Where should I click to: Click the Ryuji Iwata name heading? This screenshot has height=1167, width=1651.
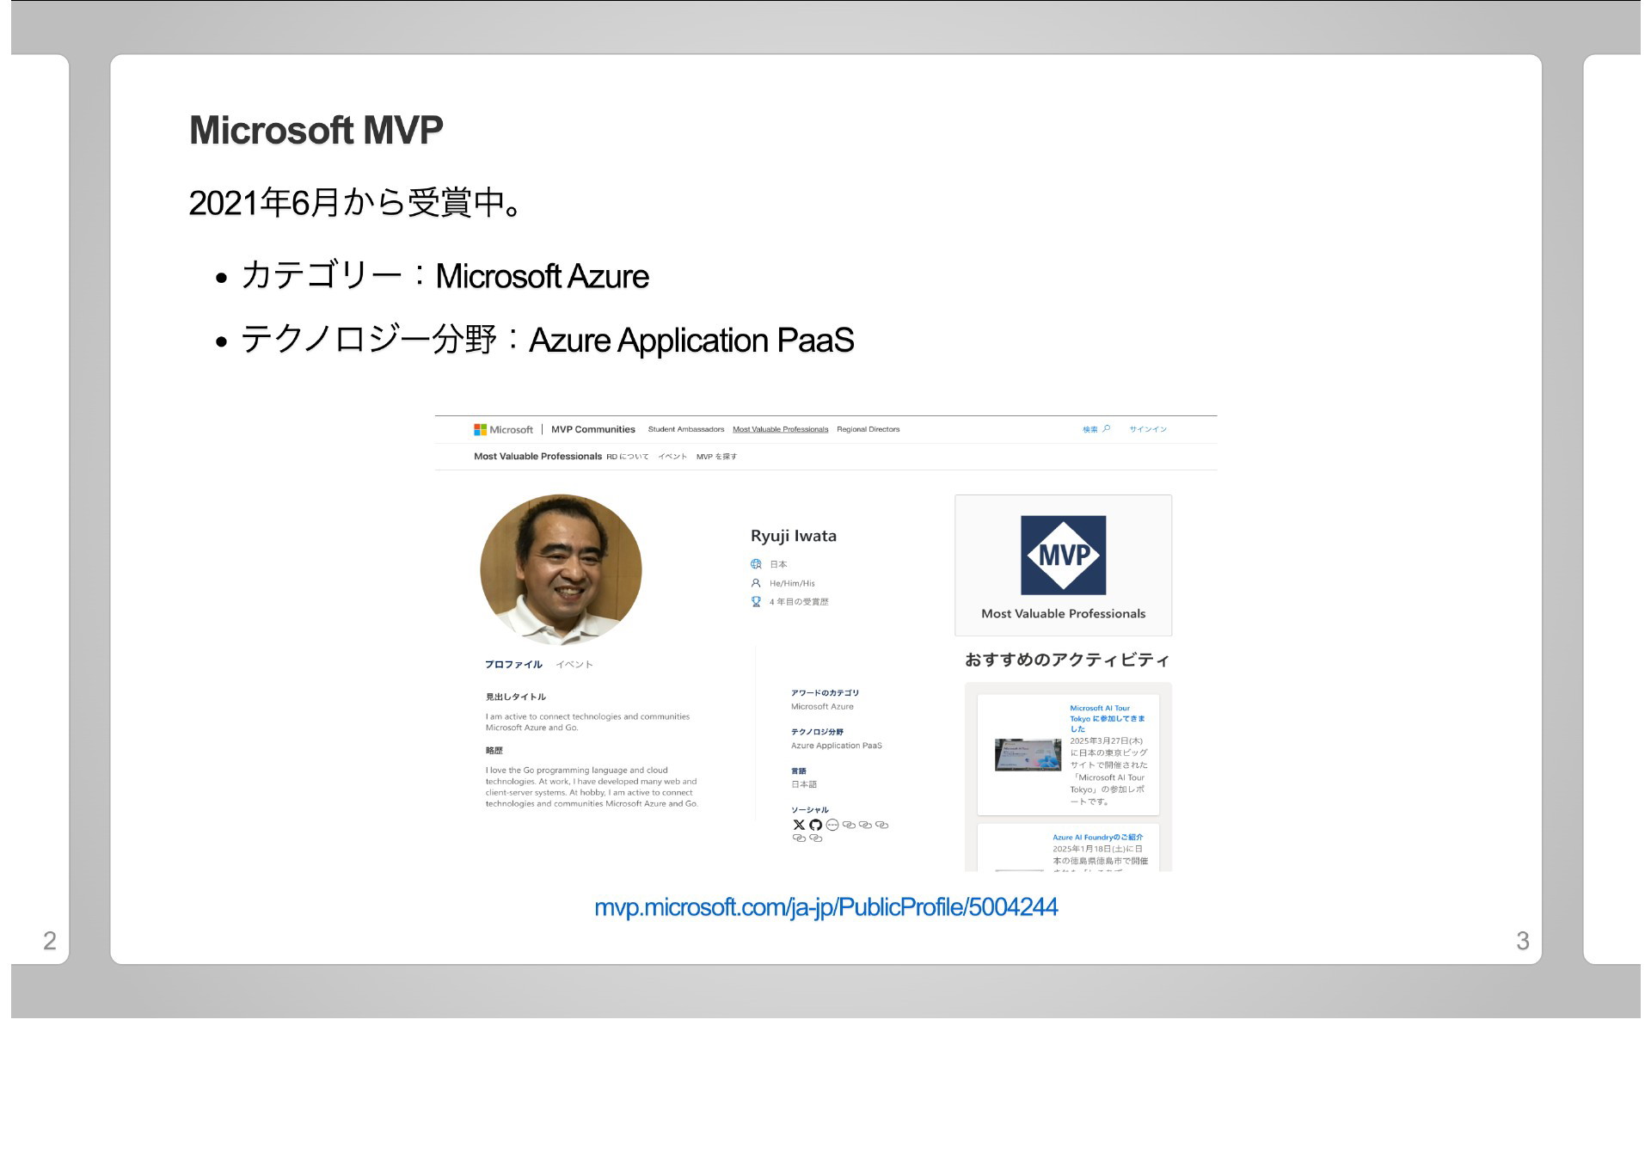point(794,536)
